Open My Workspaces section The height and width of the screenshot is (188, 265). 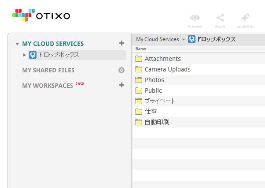(x=48, y=86)
